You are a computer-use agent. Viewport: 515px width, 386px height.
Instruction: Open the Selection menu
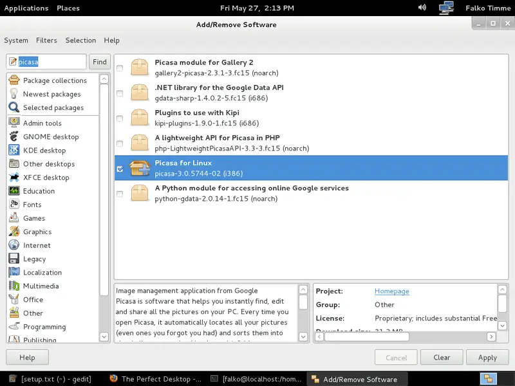80,41
